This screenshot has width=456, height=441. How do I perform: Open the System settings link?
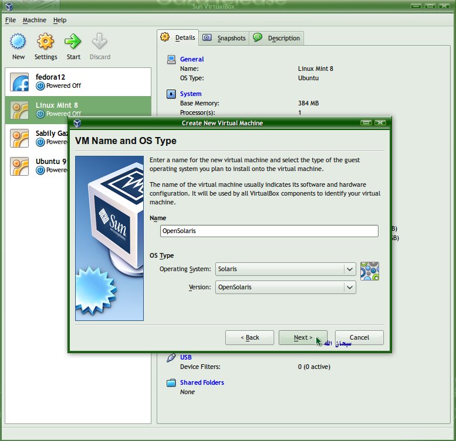[x=191, y=94]
